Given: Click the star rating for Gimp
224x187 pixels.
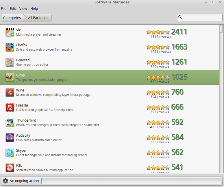Looking at the screenshot, I should pos(158,77).
